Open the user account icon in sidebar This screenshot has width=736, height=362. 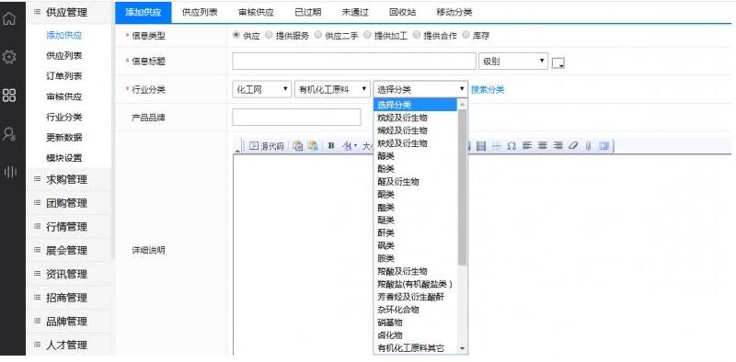point(9,133)
